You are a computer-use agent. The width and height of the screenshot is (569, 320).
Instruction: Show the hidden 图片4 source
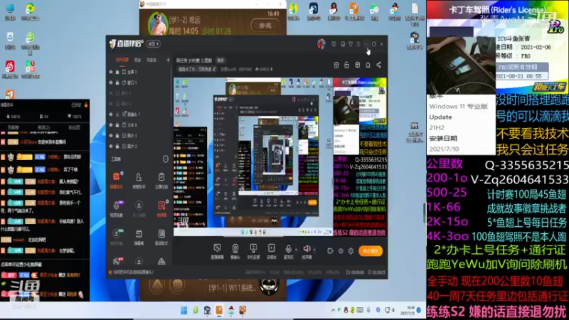(111, 104)
